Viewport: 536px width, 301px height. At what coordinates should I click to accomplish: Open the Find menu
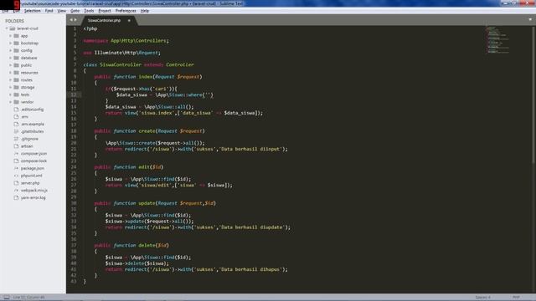[x=49, y=11]
